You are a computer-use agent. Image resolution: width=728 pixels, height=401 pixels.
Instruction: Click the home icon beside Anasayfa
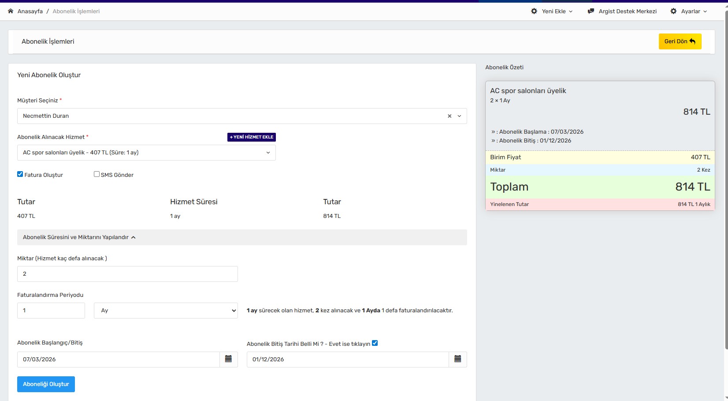coord(11,11)
